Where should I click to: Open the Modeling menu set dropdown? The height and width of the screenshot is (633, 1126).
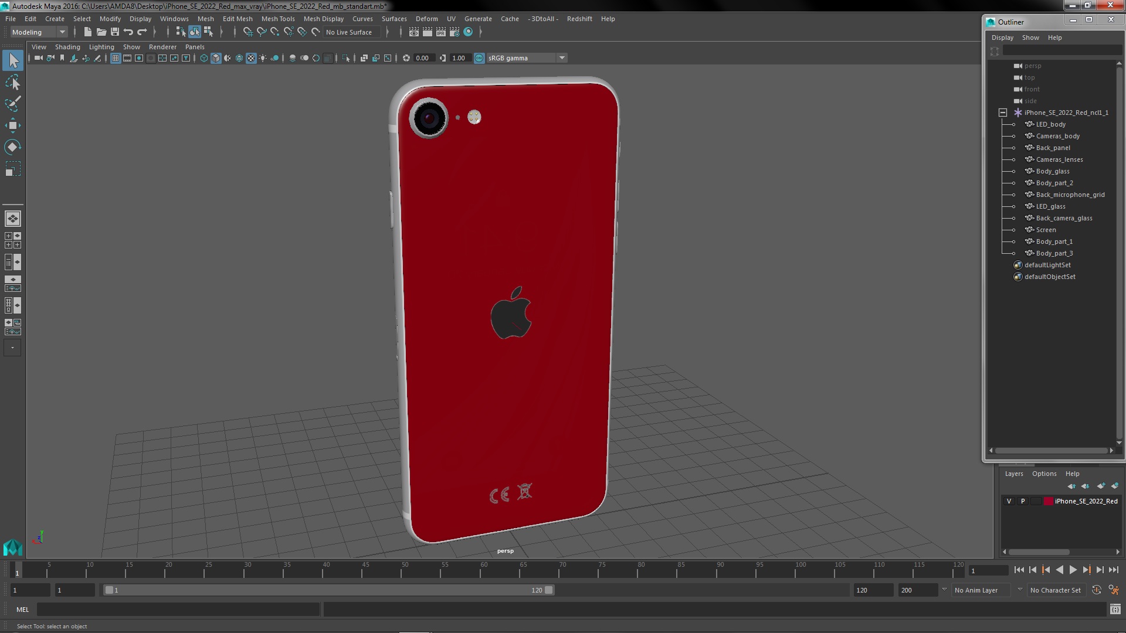click(x=39, y=32)
